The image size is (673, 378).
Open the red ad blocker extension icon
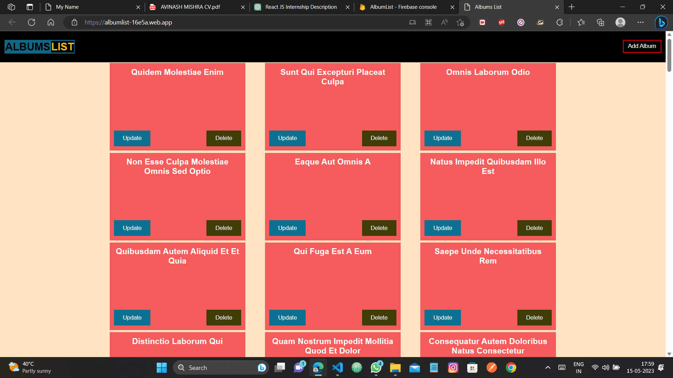pos(502,22)
